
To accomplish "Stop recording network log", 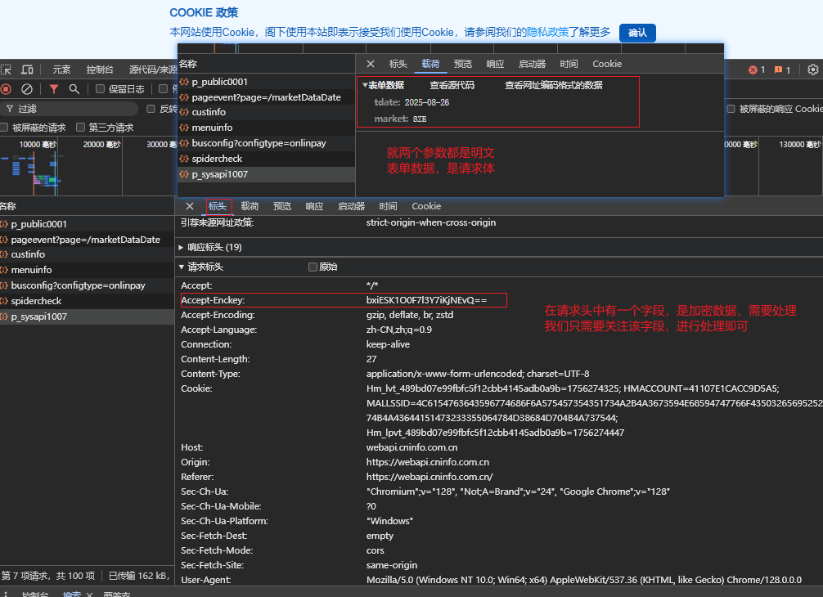I will click(7, 89).
